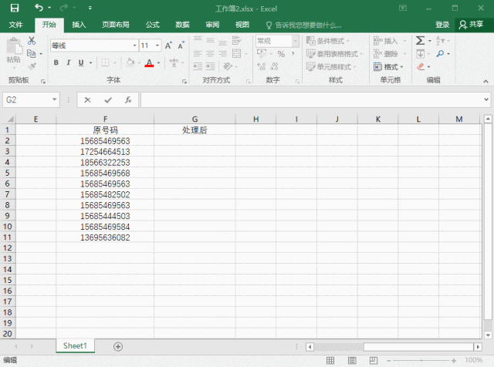This screenshot has width=494, height=367.
Task: Open the Name Box G2 dropdown
Action: [x=54, y=99]
